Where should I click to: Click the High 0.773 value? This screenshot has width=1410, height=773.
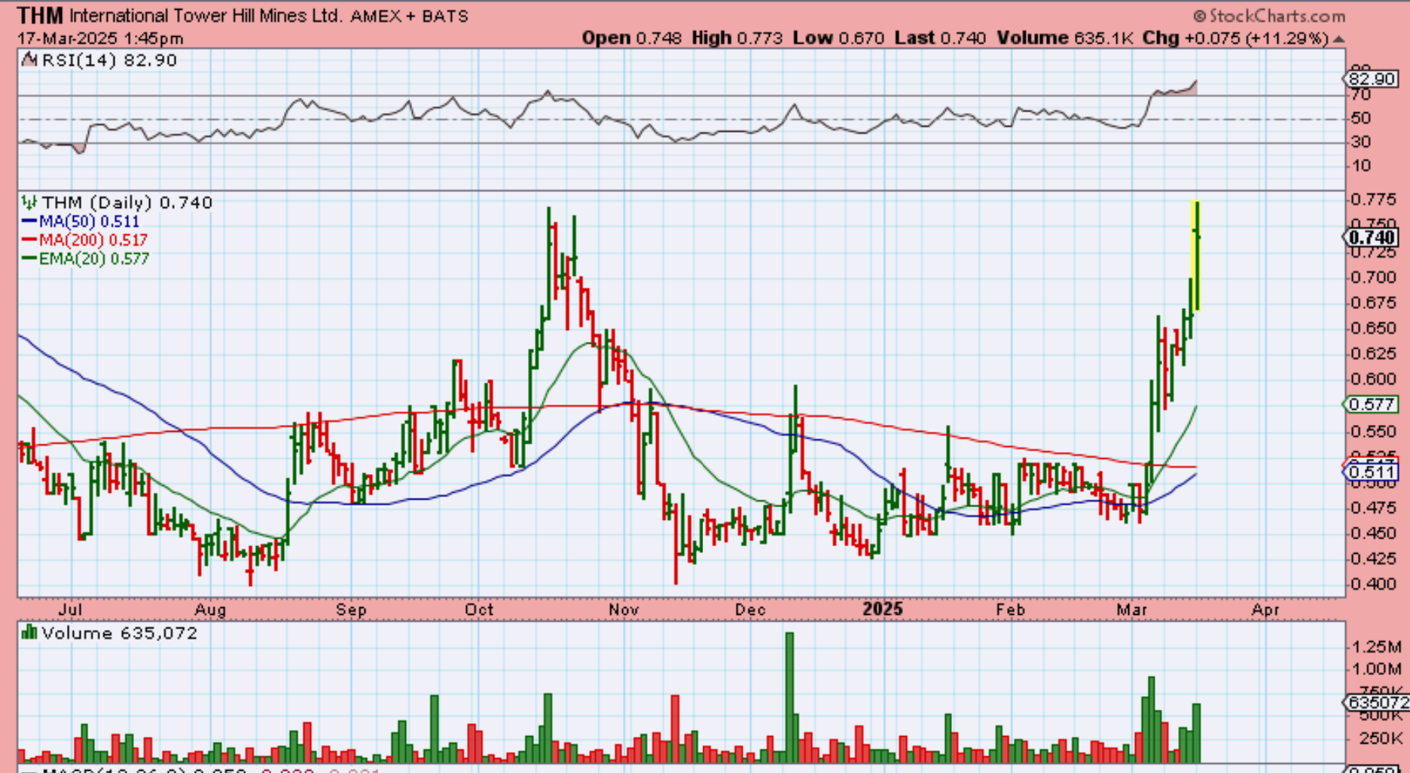tap(737, 38)
